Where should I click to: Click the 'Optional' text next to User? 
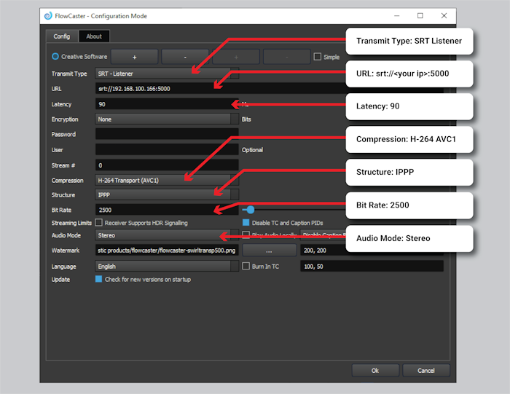coord(252,150)
